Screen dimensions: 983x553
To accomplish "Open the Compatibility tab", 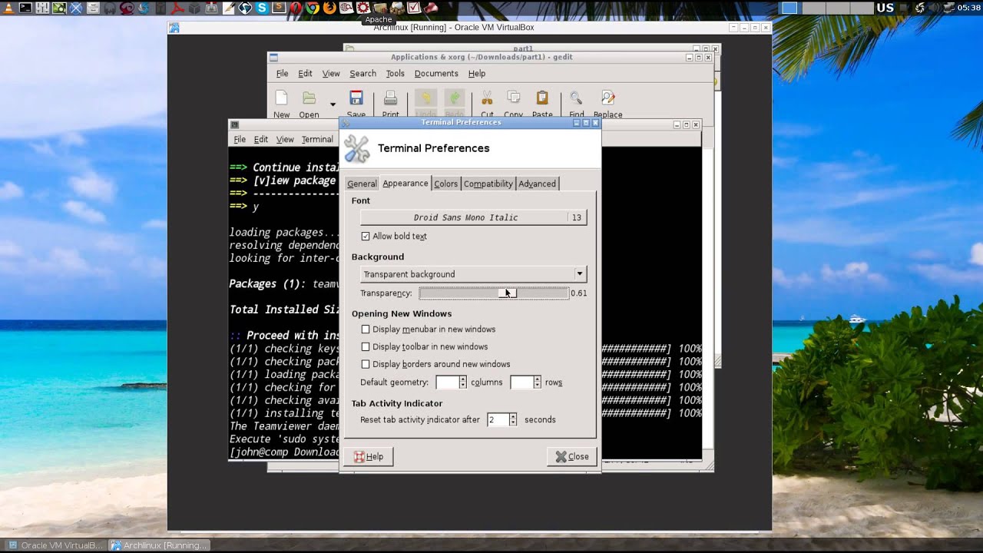I will [488, 184].
